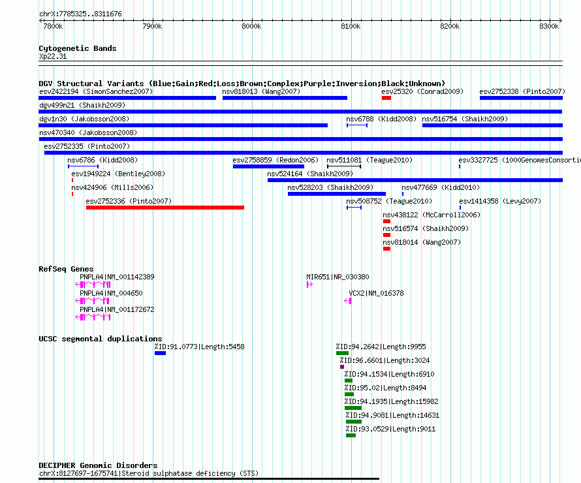Click the PNPLA4|NM_001172672 gene glyph
Screen dimensions: 581x483
93,317
